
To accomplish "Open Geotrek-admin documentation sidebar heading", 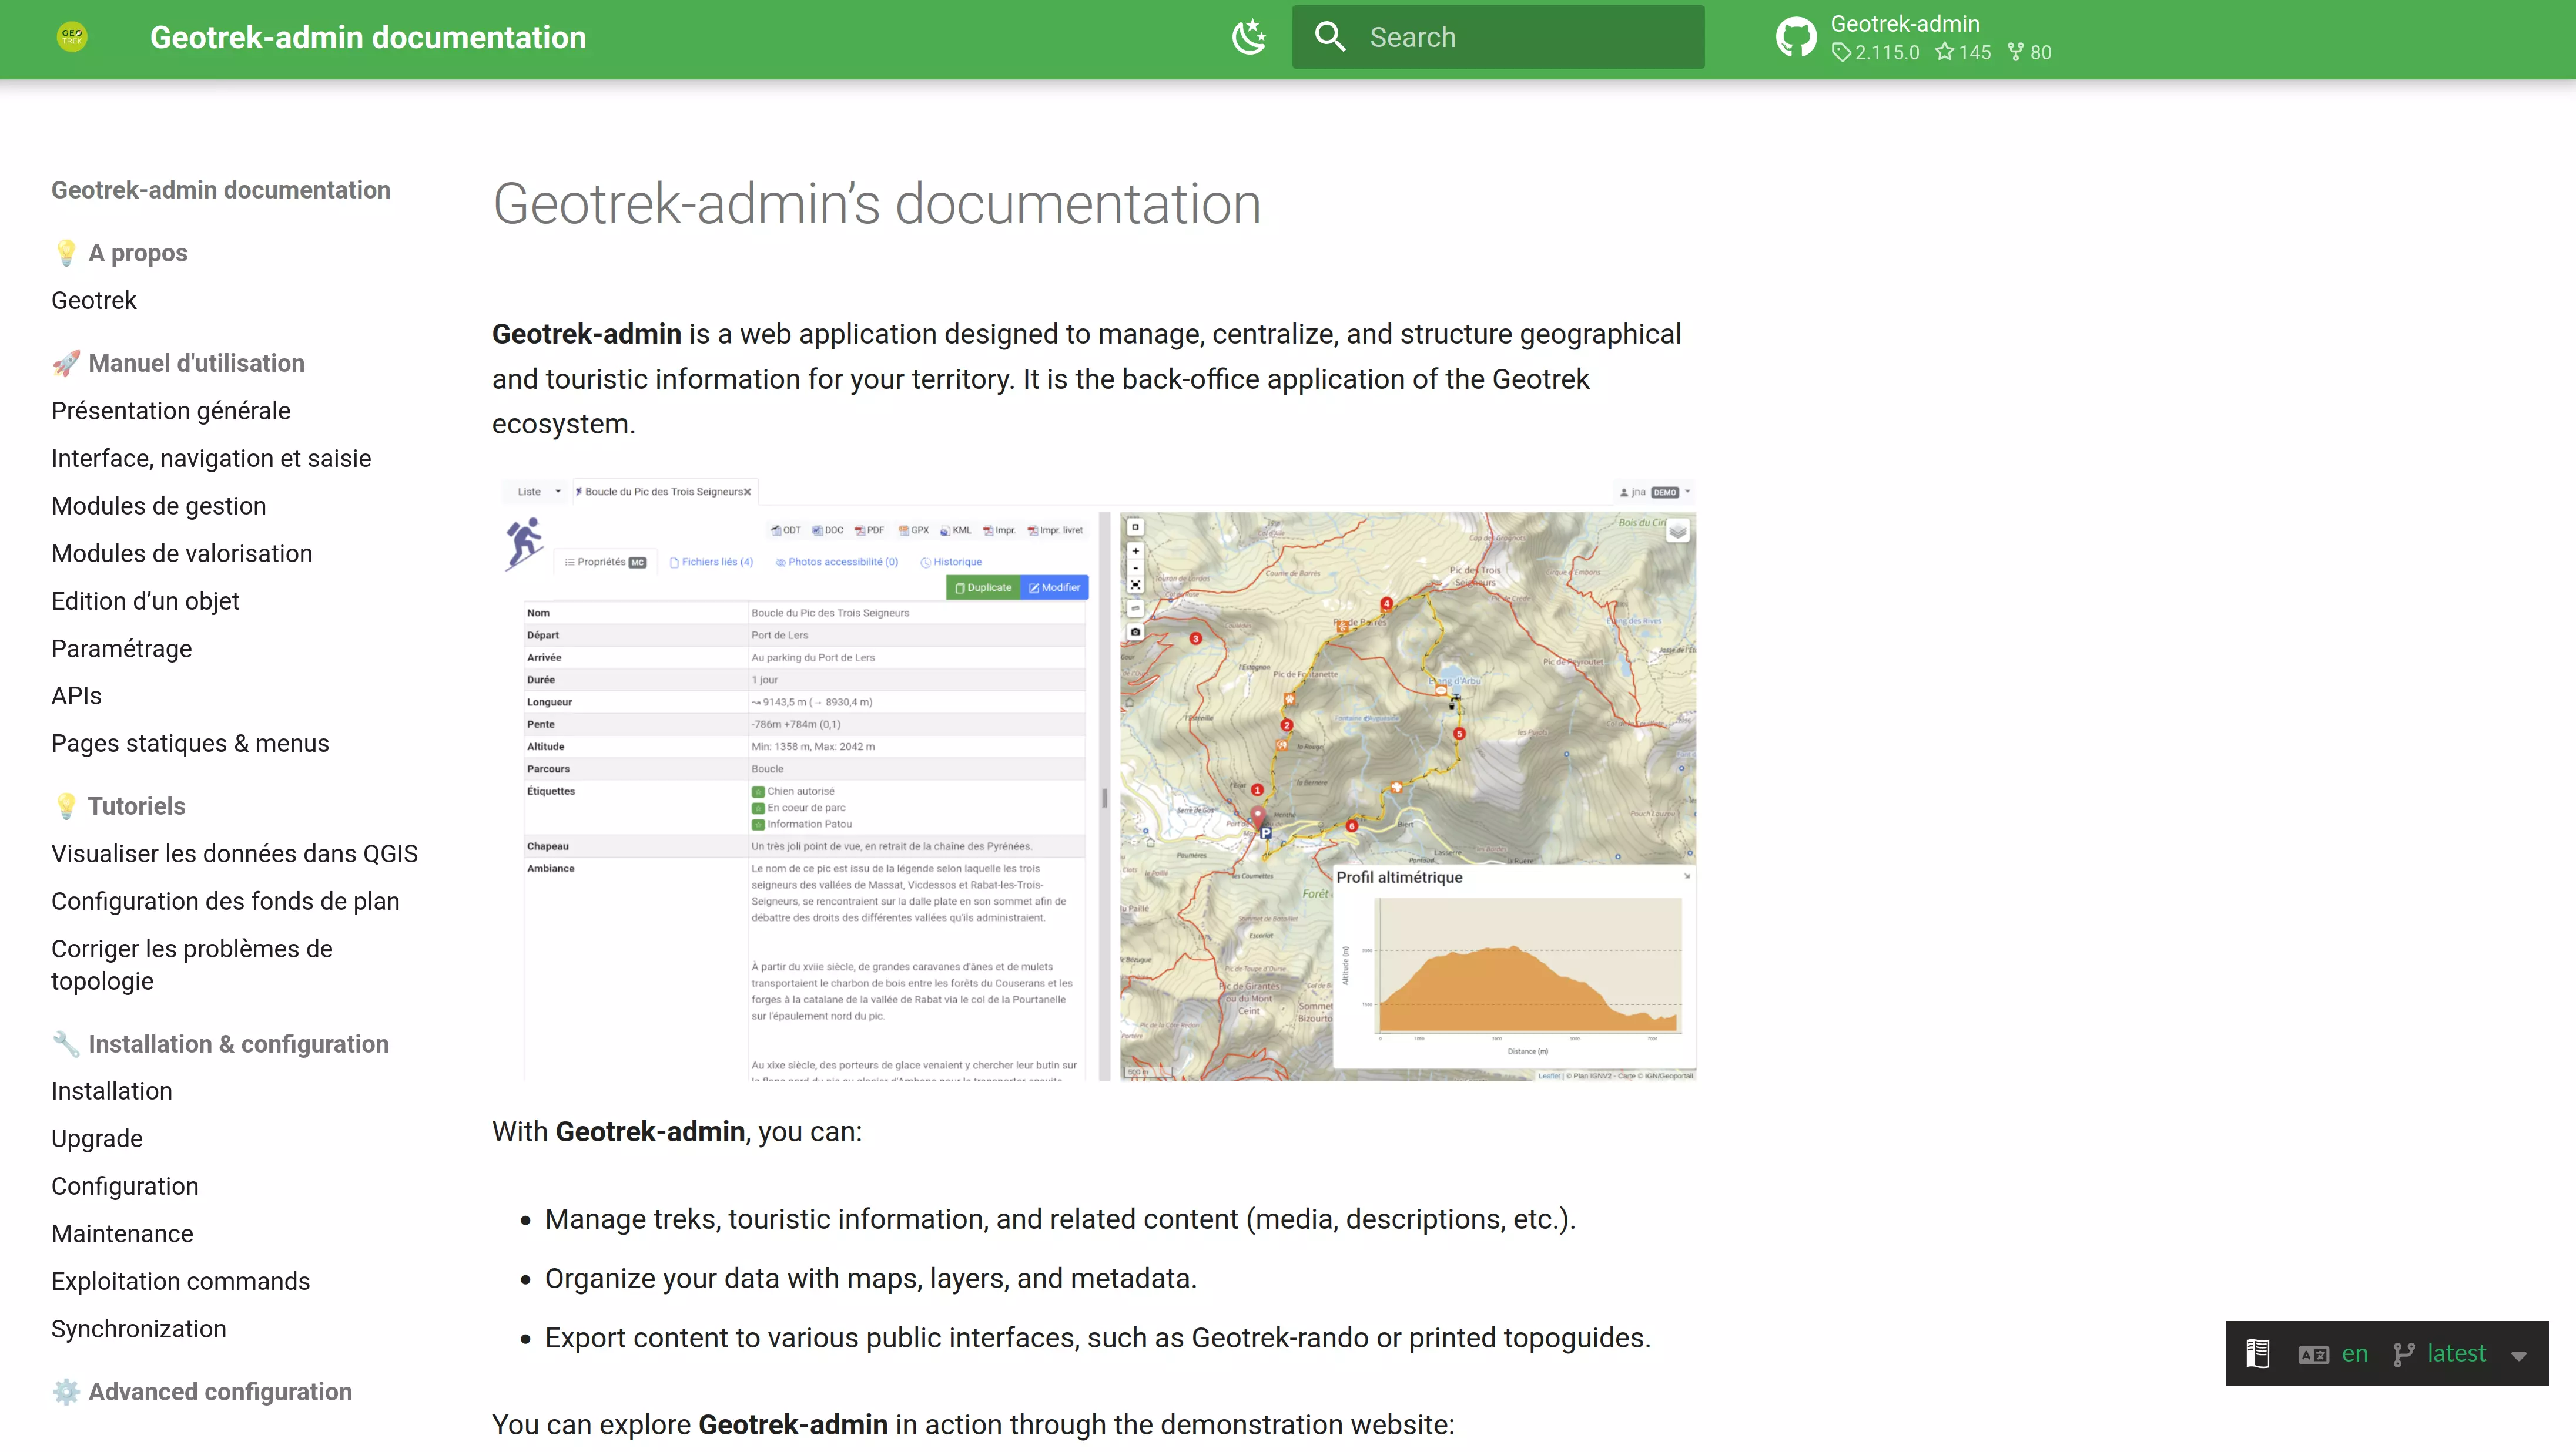I will click(x=221, y=190).
